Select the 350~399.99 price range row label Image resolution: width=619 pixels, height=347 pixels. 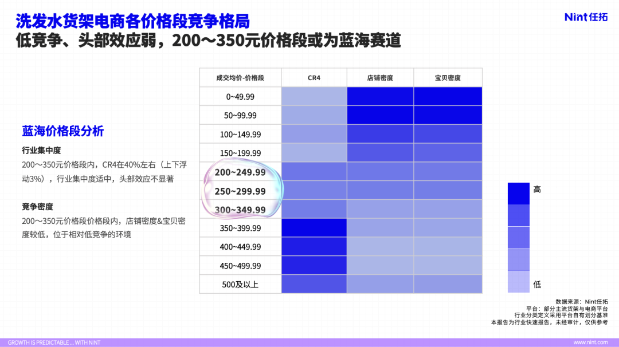click(x=240, y=228)
